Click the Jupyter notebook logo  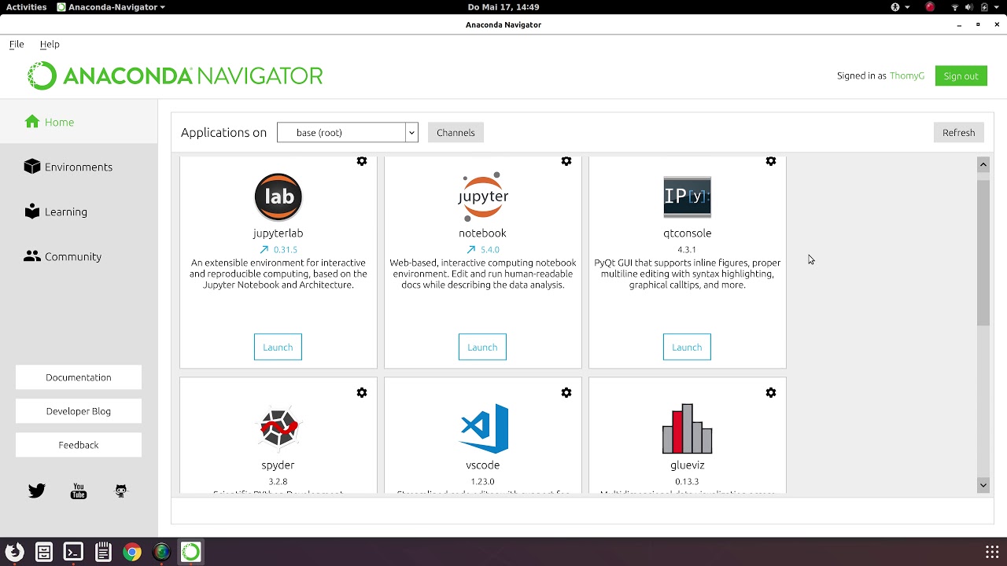483,197
